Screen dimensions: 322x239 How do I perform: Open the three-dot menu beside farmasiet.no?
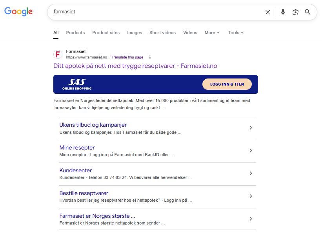point(150,57)
